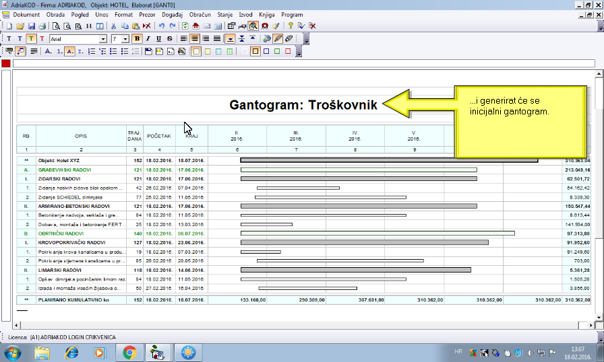Select the pencil drawing tool
The image size is (604, 362).
(x=278, y=39)
